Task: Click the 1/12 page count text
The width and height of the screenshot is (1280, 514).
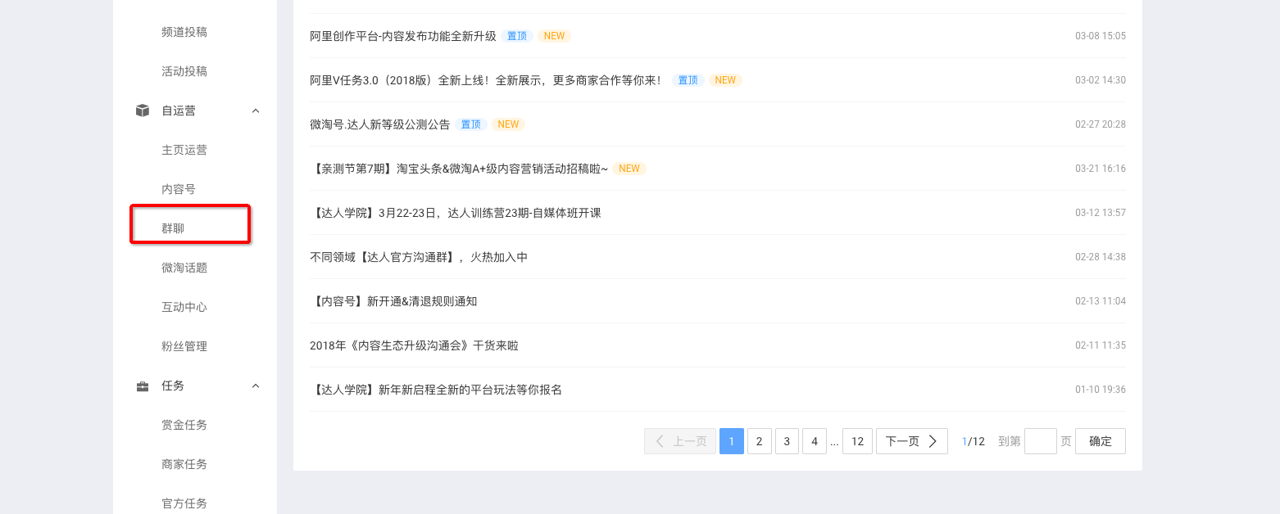Action: pyautogui.click(x=974, y=441)
